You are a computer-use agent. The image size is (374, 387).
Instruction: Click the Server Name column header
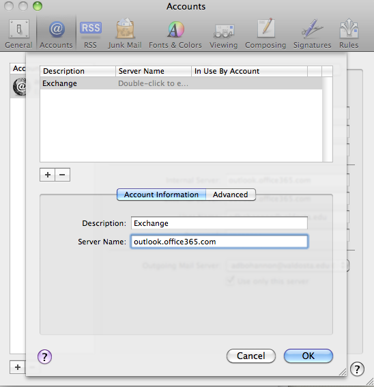click(x=154, y=71)
